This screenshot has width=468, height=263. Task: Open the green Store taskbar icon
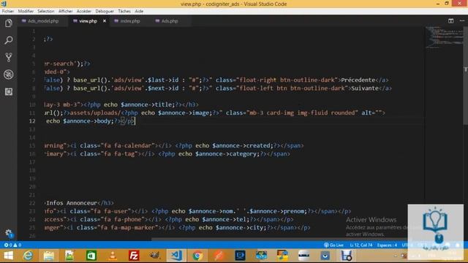[x=91, y=256]
